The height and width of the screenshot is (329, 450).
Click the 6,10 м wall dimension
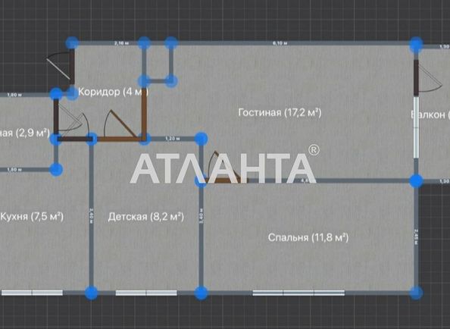(280, 43)
